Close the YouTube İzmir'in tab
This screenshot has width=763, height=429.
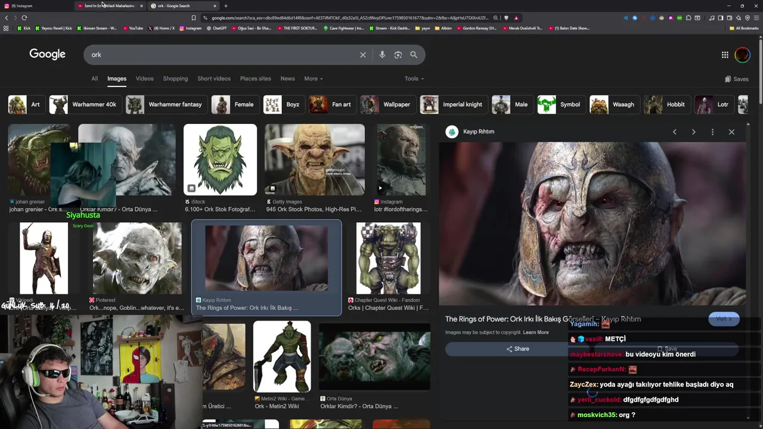click(141, 6)
